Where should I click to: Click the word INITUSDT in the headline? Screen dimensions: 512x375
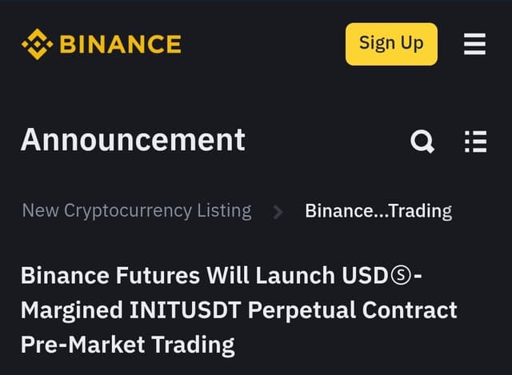point(185,309)
